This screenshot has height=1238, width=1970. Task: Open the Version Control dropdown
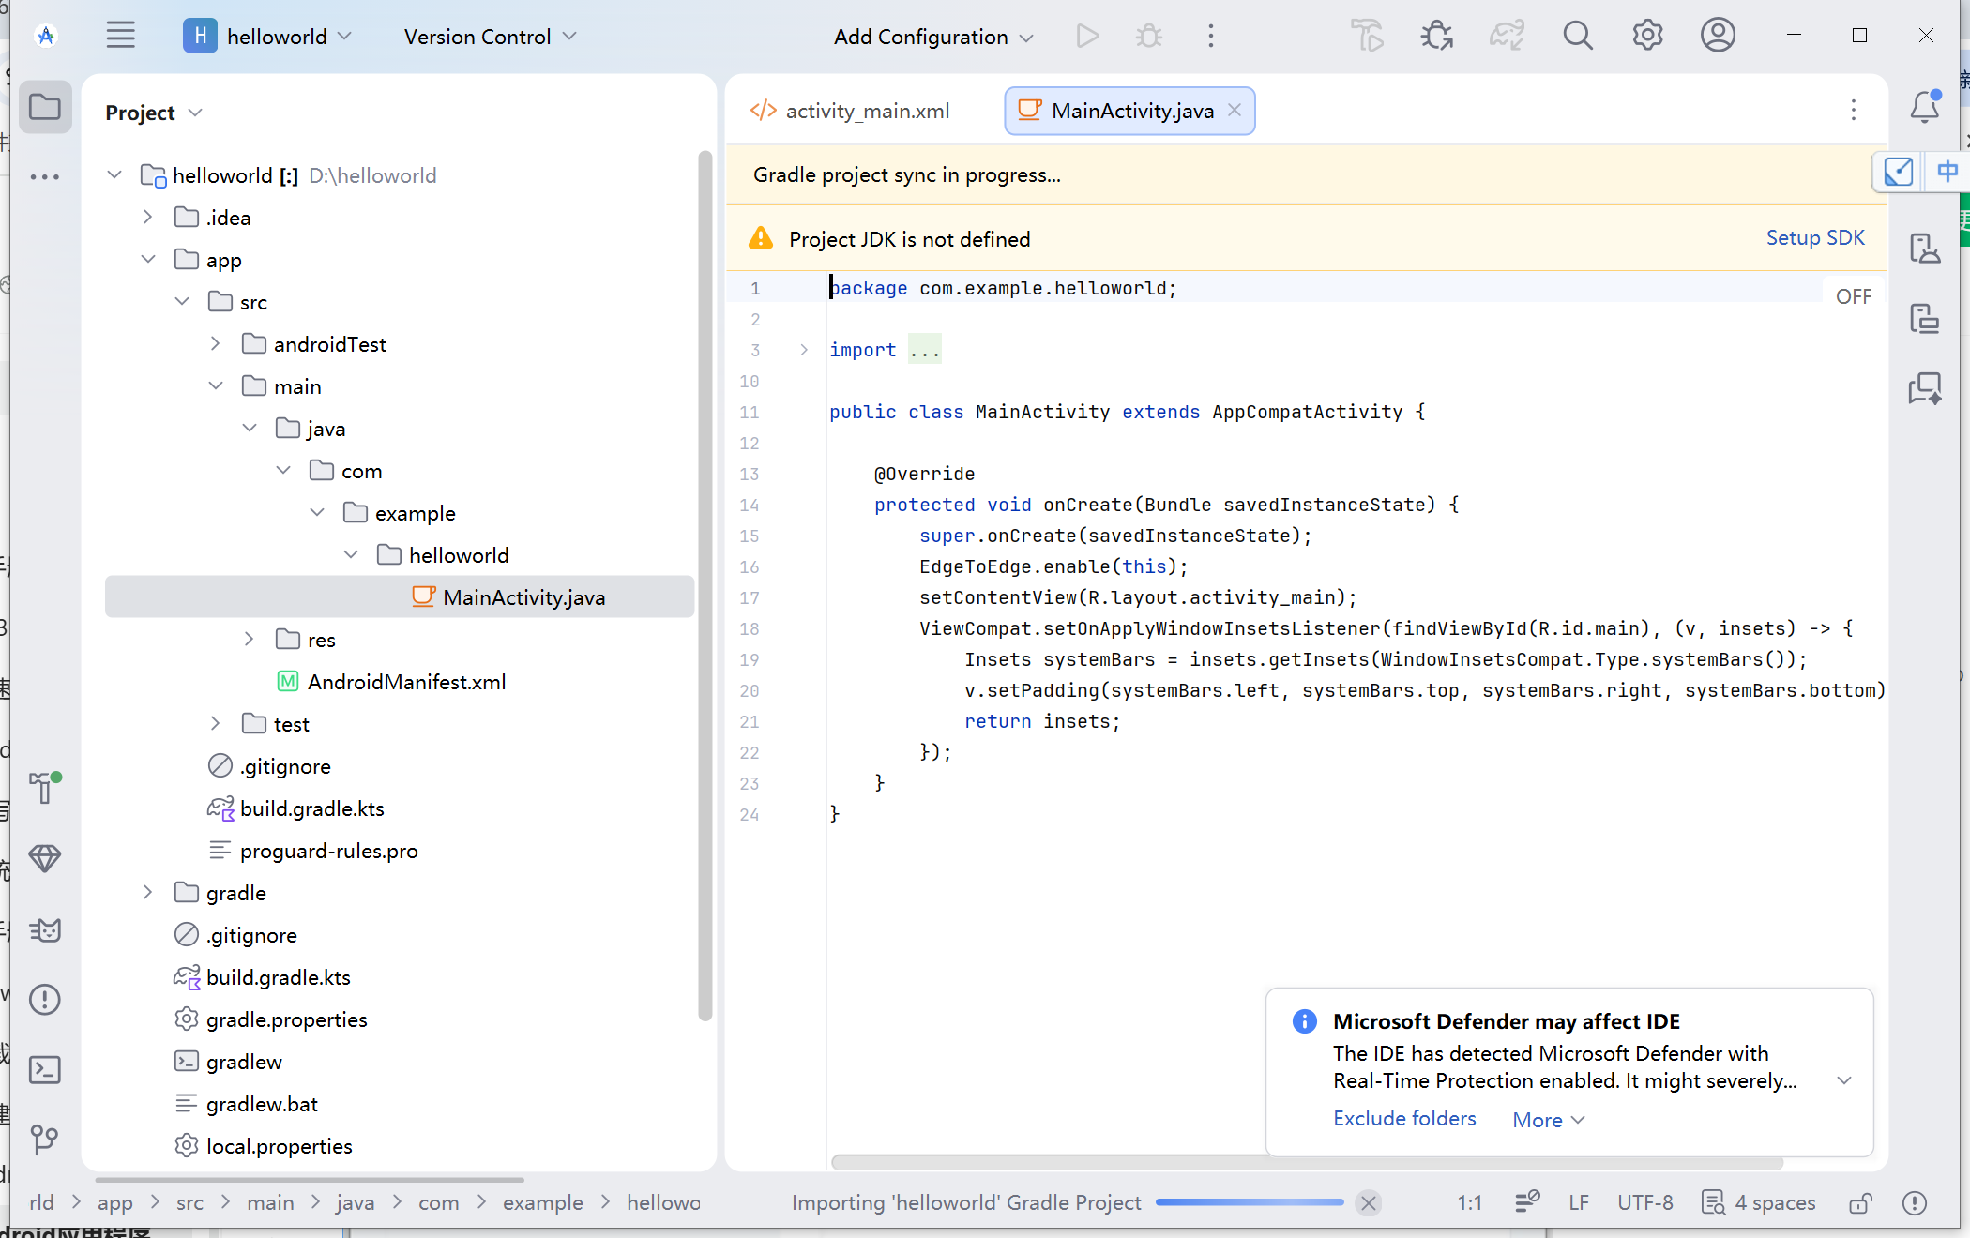[490, 36]
